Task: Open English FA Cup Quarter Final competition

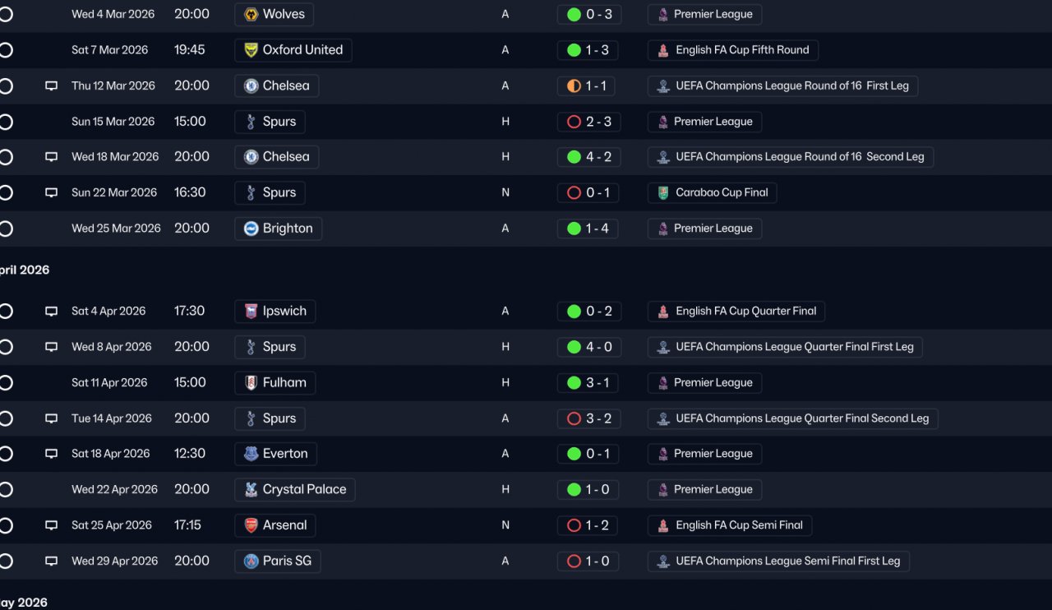Action: (736, 312)
